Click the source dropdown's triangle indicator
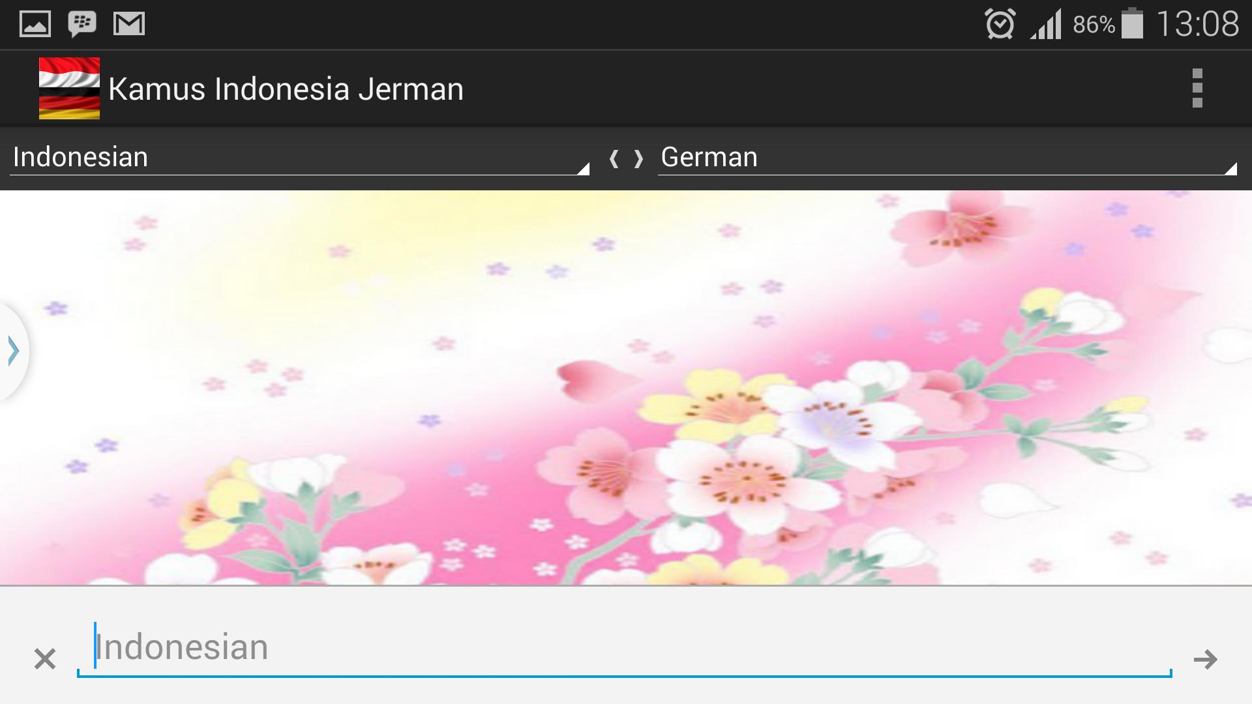 pyautogui.click(x=583, y=169)
